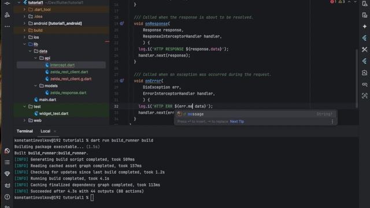370x208 pixels.
Task: Open zelda_rest_client.dart file
Action: 69,72
